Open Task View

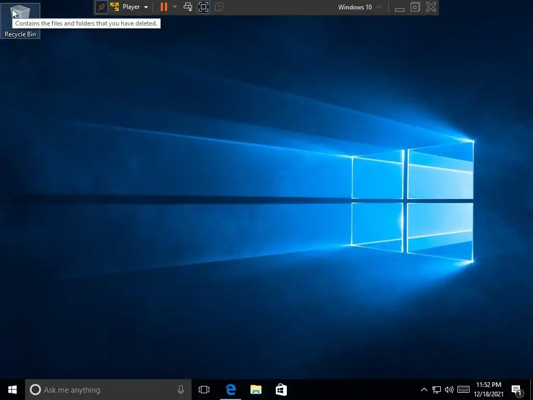pos(204,390)
